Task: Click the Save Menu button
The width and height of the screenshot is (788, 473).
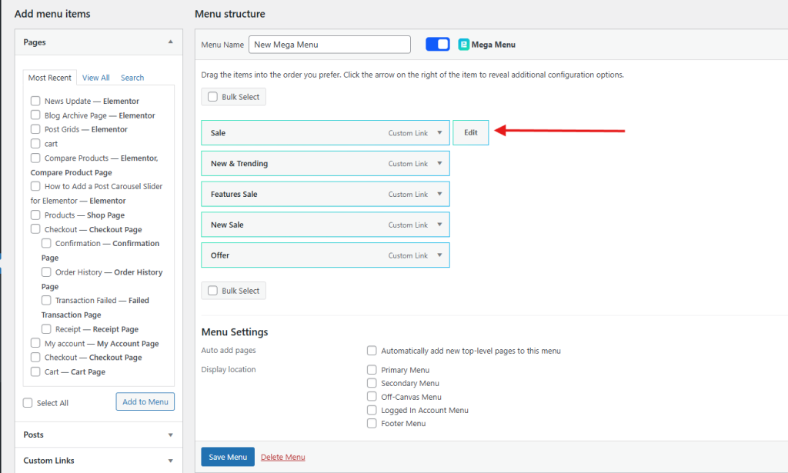Action: click(228, 457)
